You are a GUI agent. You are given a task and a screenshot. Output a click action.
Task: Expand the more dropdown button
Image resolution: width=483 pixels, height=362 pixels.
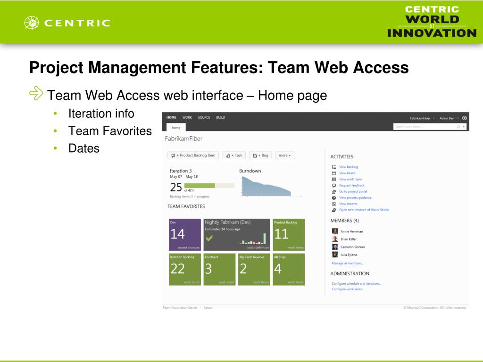[285, 156]
